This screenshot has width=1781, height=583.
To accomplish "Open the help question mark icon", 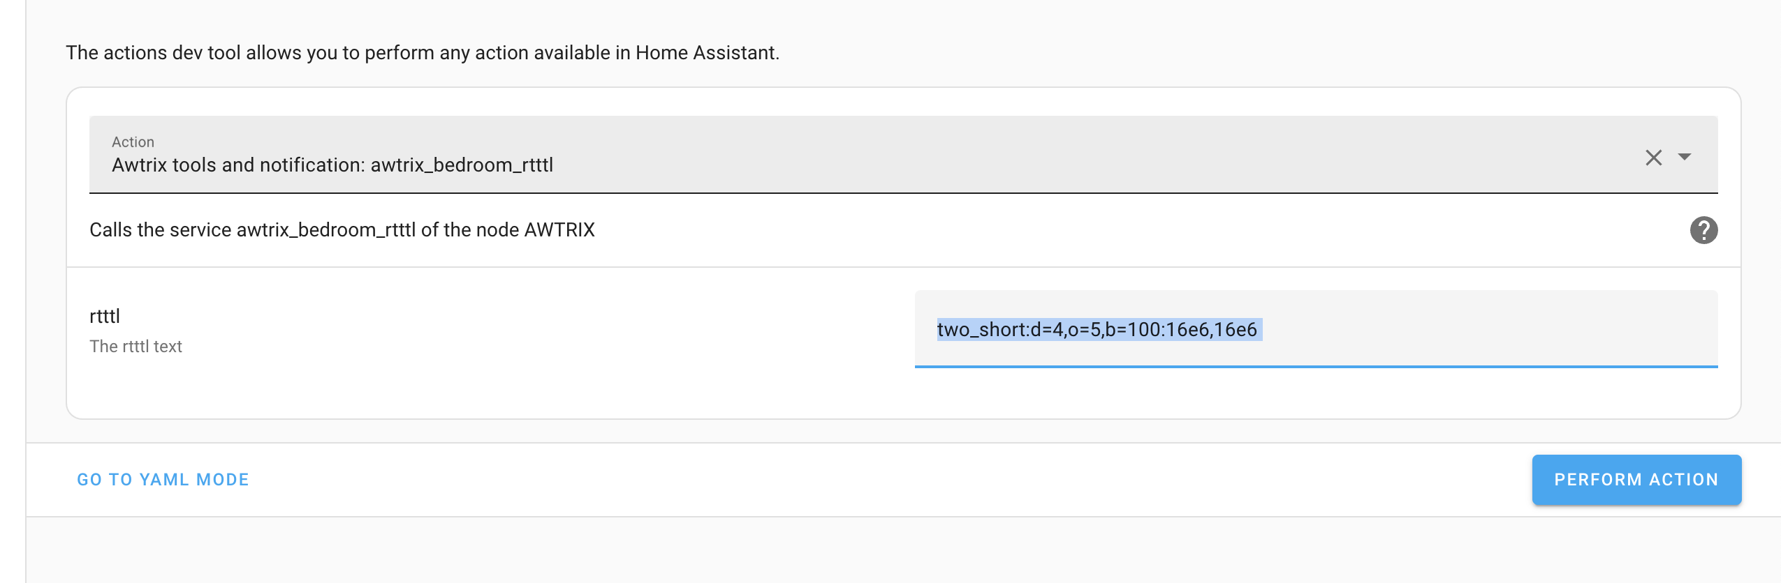I will (x=1703, y=230).
